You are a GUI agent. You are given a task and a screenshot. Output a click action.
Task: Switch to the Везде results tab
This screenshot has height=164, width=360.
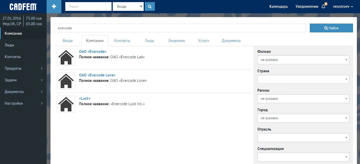pyautogui.click(x=68, y=41)
